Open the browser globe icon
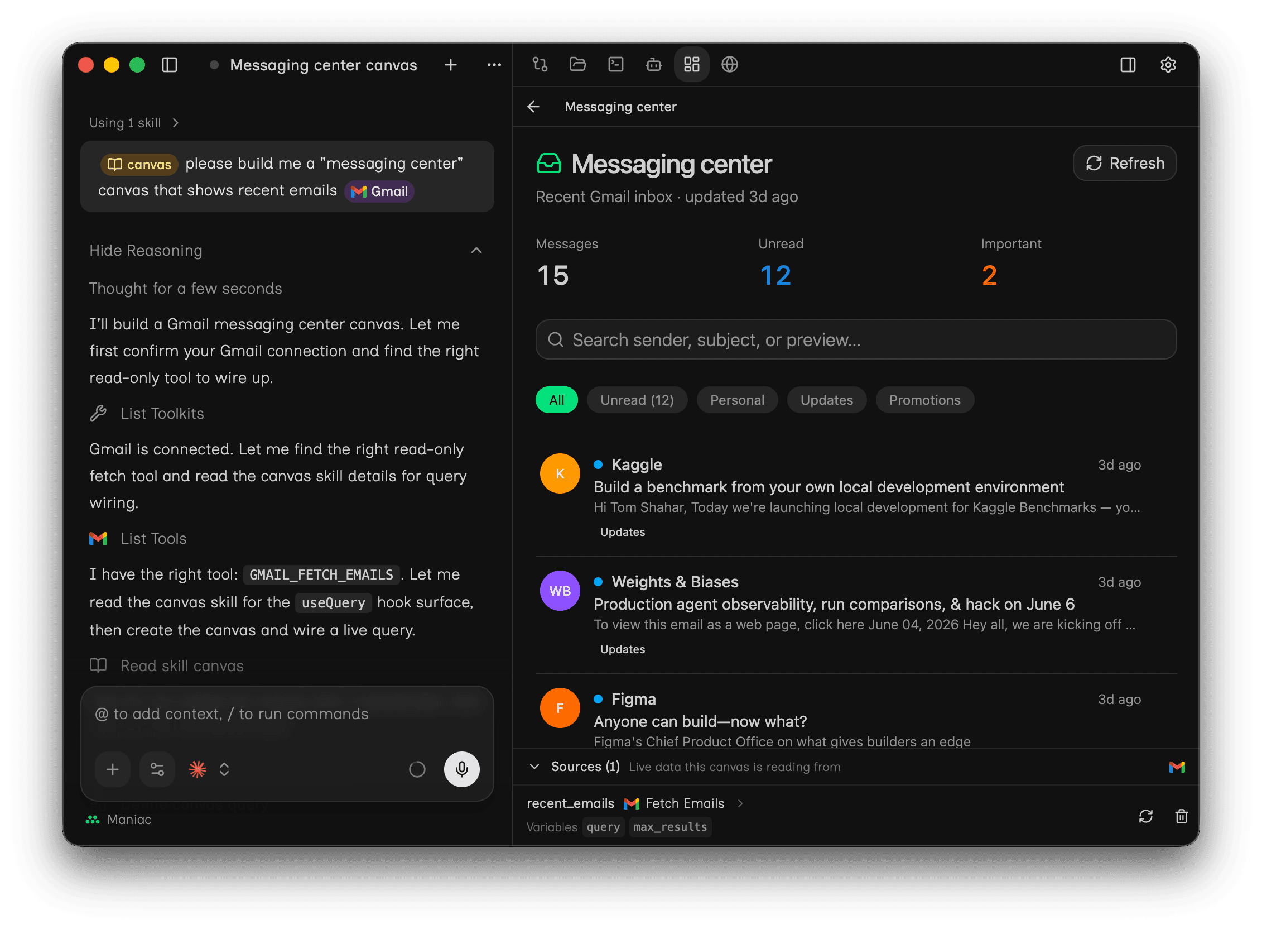The width and height of the screenshot is (1262, 929). pyautogui.click(x=729, y=65)
